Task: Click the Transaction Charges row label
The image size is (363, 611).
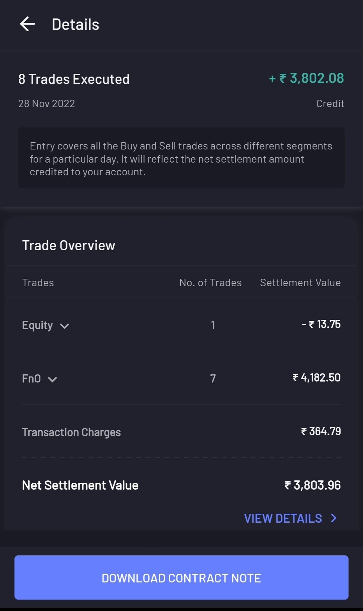Action: 71,432
